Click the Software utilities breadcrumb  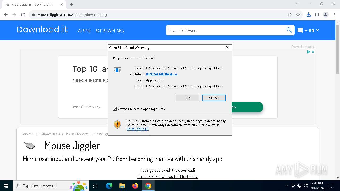click(50, 134)
